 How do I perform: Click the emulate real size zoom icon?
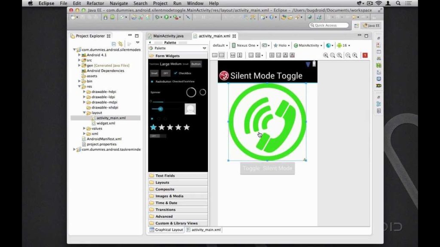point(326,55)
